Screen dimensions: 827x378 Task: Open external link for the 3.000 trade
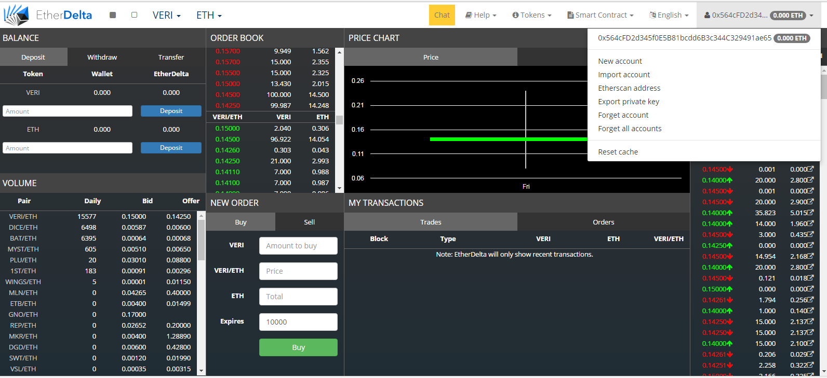[x=810, y=234]
